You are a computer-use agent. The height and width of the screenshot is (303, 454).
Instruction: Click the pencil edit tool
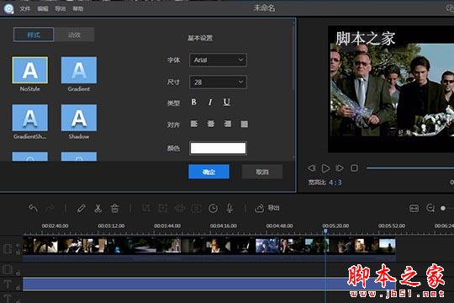pyautogui.click(x=81, y=208)
